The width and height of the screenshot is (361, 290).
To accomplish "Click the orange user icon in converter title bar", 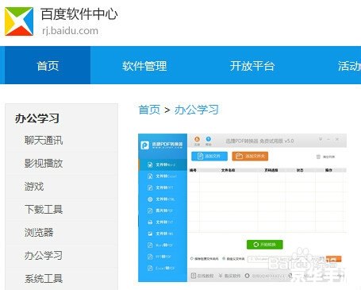I will pyautogui.click(x=197, y=139).
